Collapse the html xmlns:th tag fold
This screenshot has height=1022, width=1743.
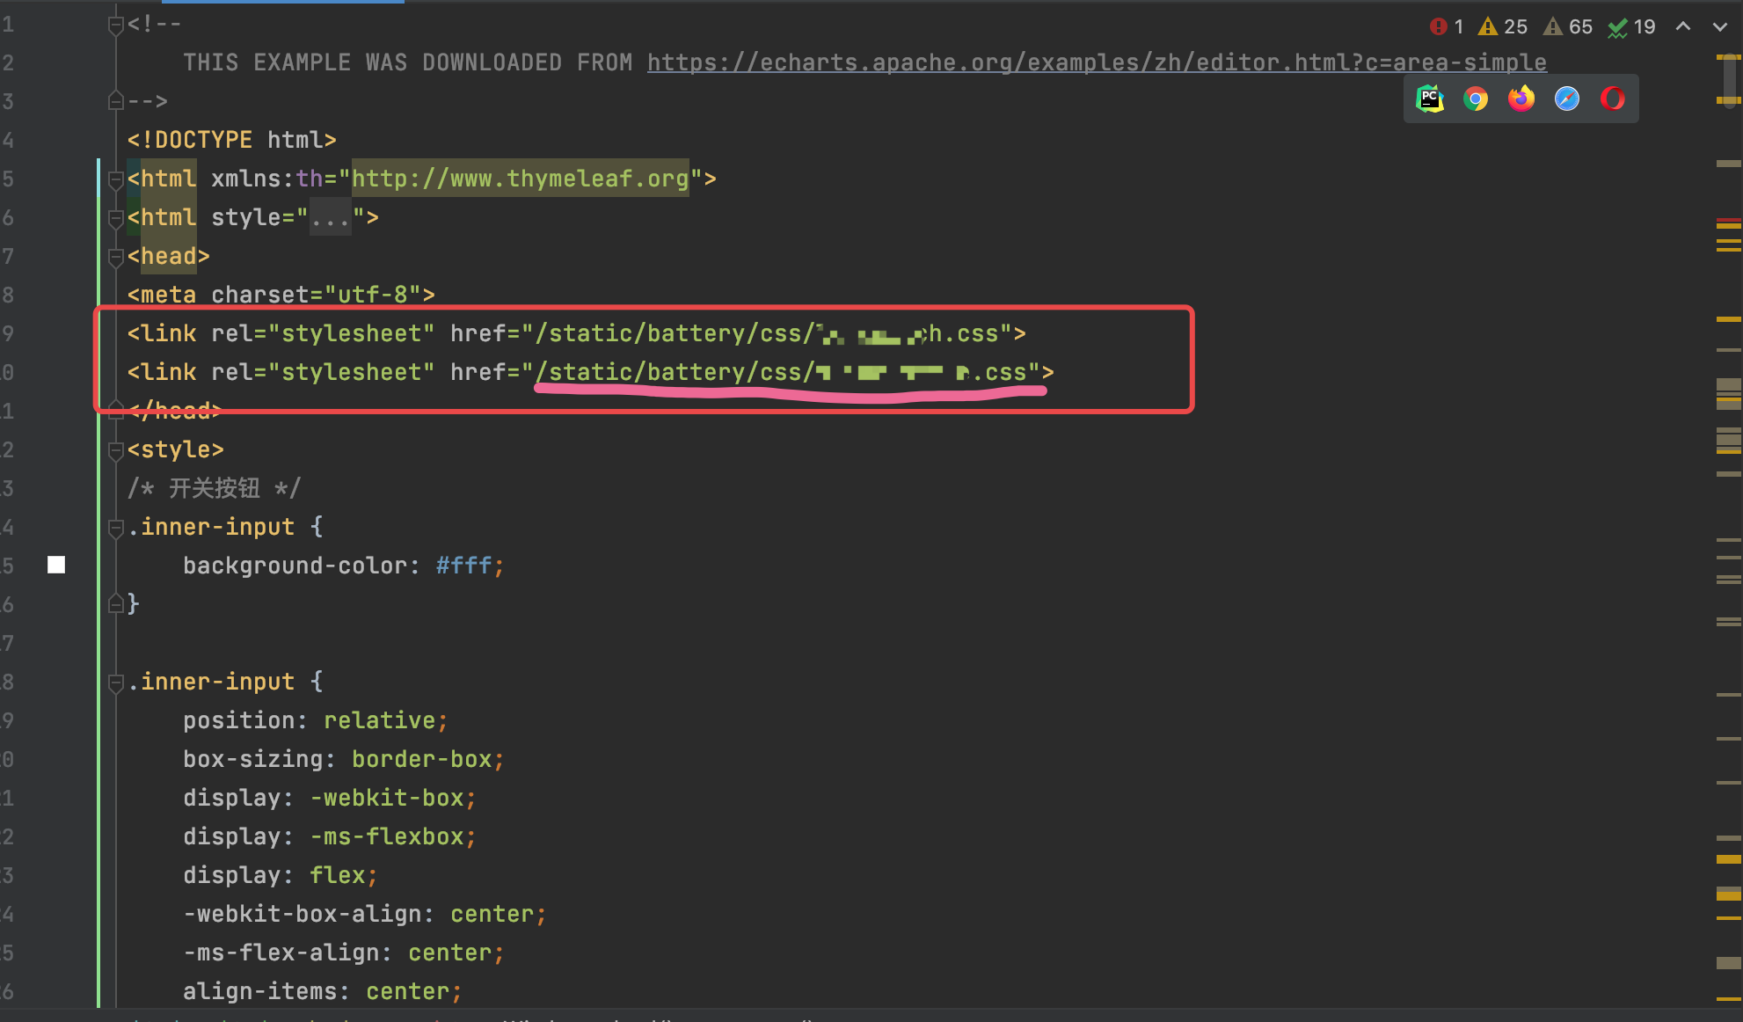coord(115,179)
